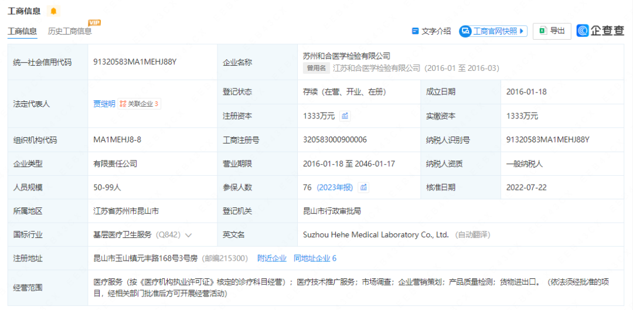The width and height of the screenshot is (633, 310).
Task: Click industry code Q842
Action: point(168,235)
